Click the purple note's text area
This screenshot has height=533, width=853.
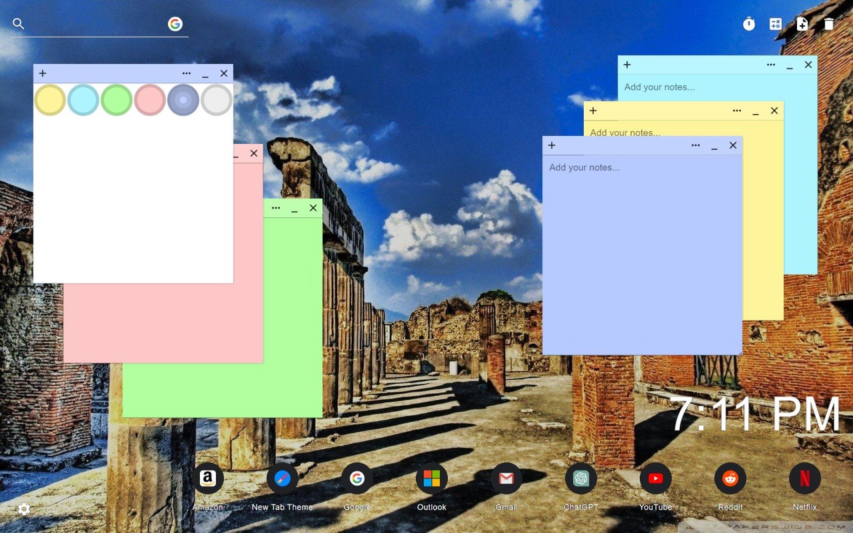[x=642, y=255]
